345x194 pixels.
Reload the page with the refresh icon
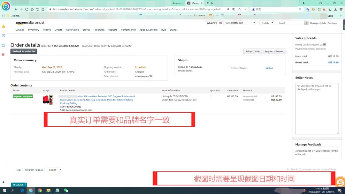pos(27,9)
